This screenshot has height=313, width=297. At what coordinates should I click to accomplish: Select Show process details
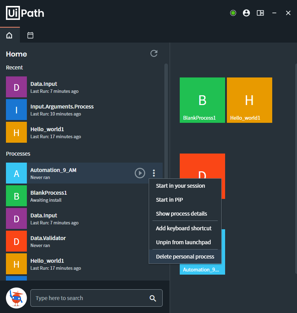tap(181, 214)
